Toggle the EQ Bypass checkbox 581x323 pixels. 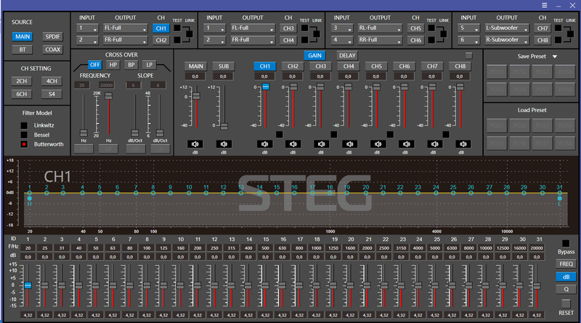(566, 243)
